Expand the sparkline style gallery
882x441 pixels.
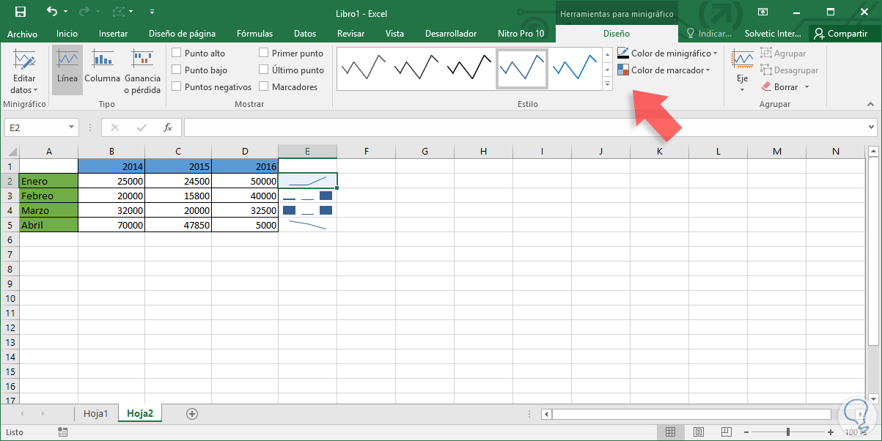pyautogui.click(x=607, y=84)
